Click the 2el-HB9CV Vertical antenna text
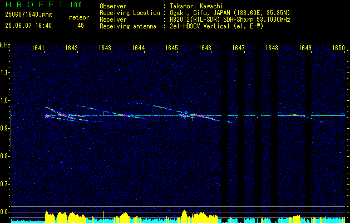The width and height of the screenshot is (350, 223). 216,26
